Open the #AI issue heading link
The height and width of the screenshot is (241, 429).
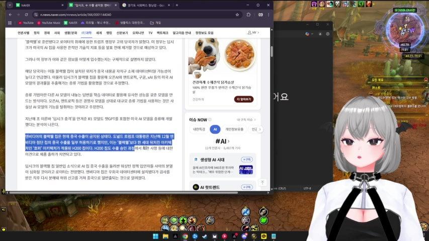222,141
